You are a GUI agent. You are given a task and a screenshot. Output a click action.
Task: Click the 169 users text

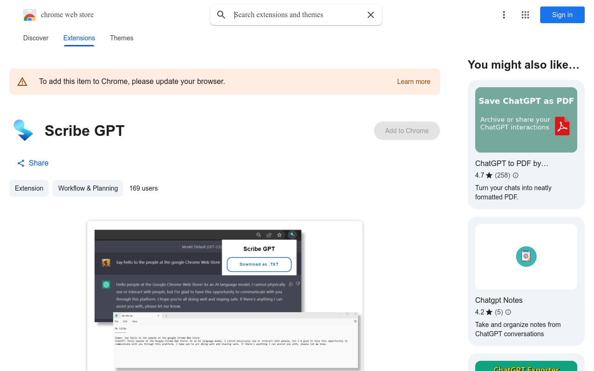143,188
